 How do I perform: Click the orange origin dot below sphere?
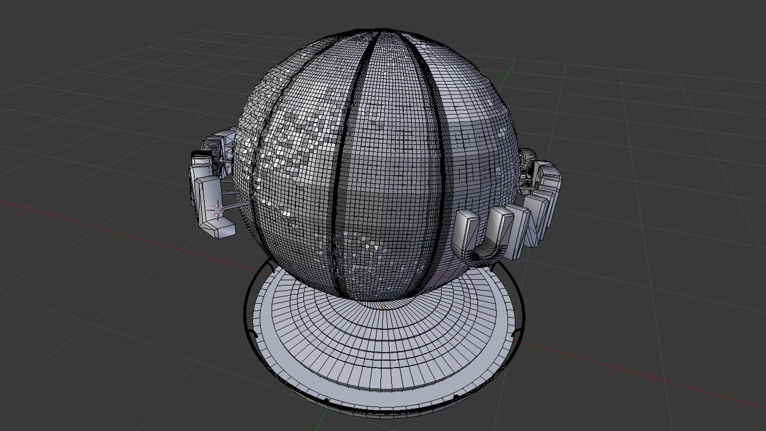coord(383,307)
